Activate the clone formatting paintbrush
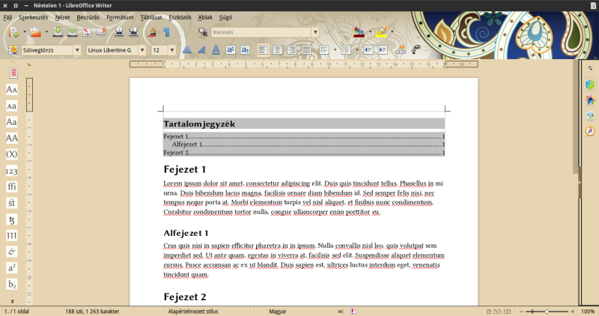The height and width of the screenshot is (316, 599). (152, 32)
